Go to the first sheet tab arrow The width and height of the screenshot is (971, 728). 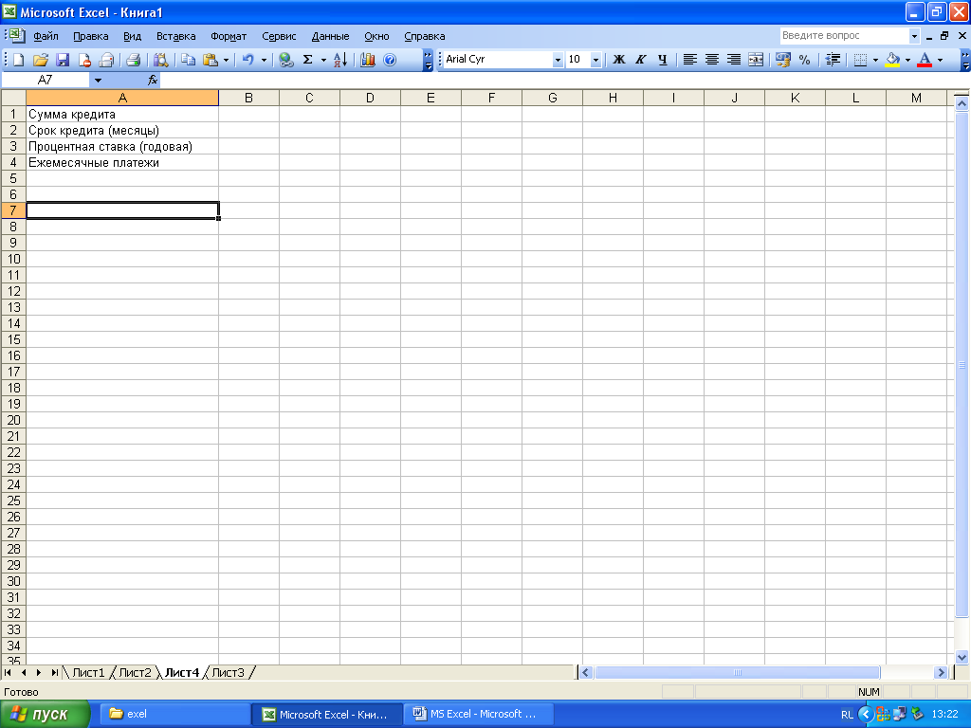click(8, 672)
